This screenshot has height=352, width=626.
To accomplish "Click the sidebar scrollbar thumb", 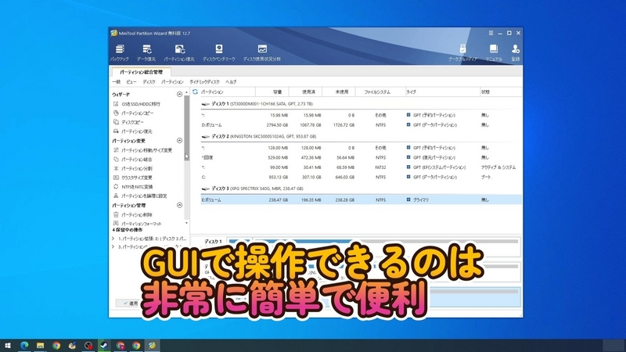I will tap(186, 128).
